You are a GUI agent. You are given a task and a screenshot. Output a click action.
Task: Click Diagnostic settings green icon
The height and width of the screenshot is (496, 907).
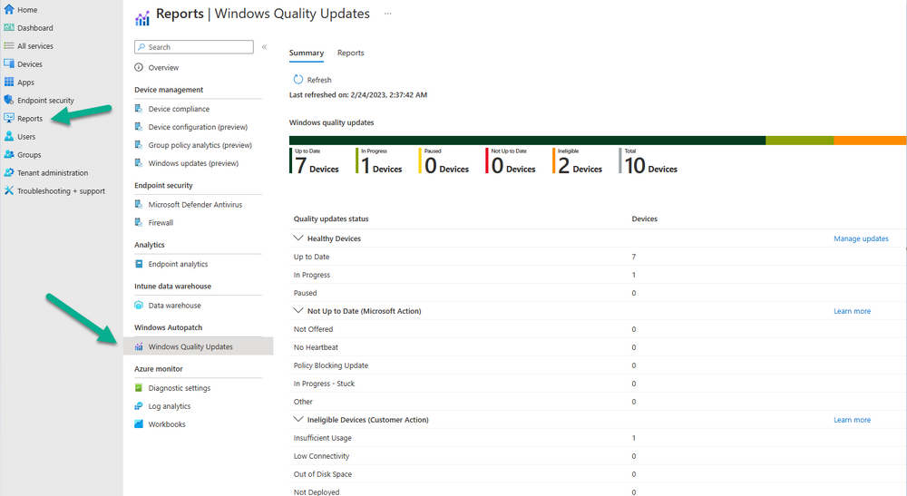[x=139, y=388]
